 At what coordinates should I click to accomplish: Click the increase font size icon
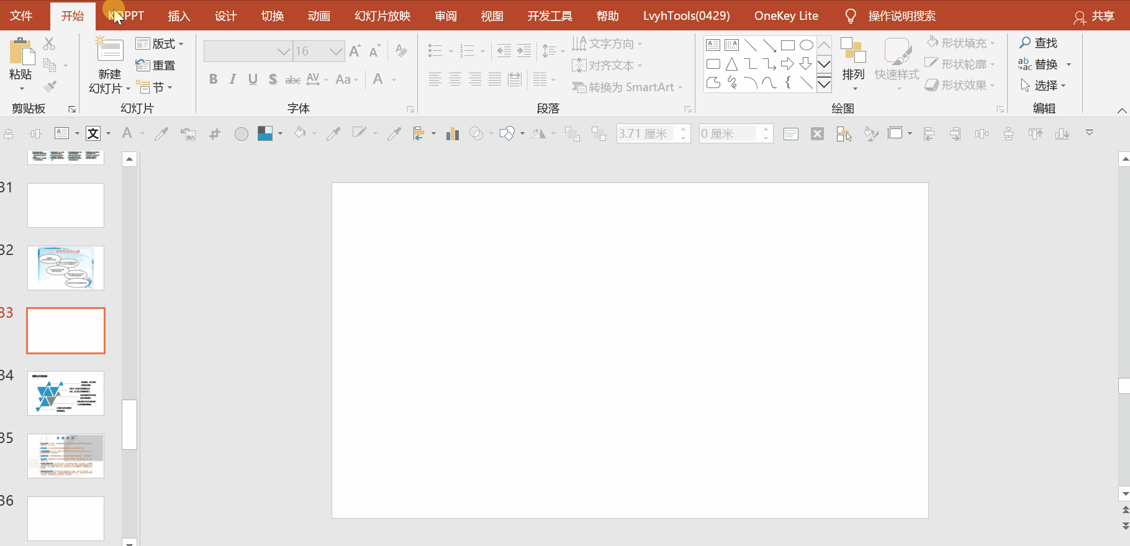(355, 51)
